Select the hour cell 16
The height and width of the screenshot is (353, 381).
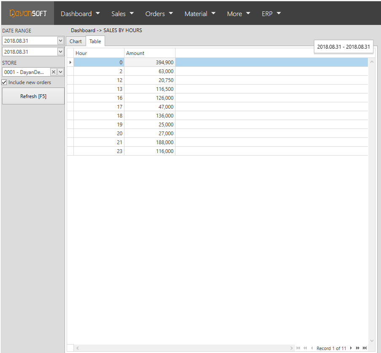[99, 98]
